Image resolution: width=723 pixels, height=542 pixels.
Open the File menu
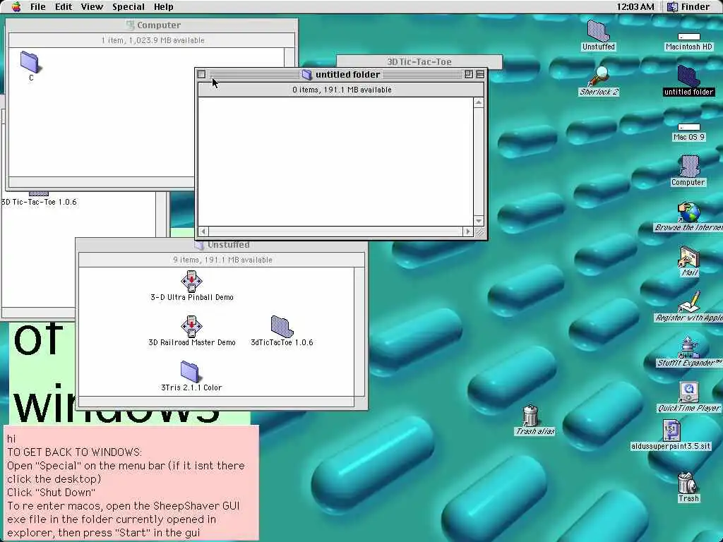pyautogui.click(x=38, y=7)
